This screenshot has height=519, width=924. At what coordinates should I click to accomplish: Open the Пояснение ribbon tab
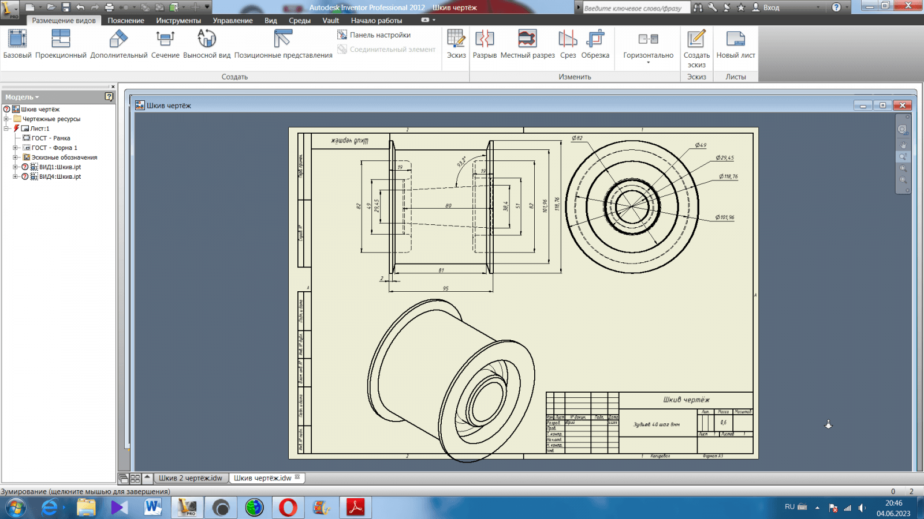pyautogui.click(x=126, y=21)
